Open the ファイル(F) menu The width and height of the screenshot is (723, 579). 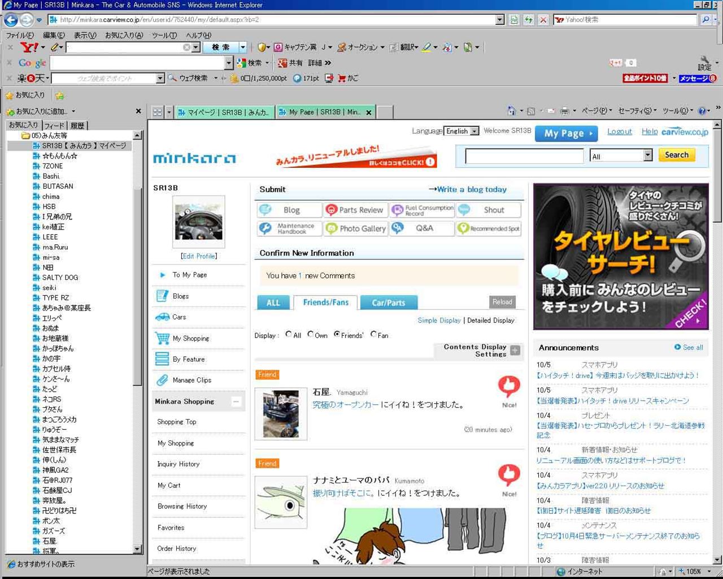click(x=20, y=35)
